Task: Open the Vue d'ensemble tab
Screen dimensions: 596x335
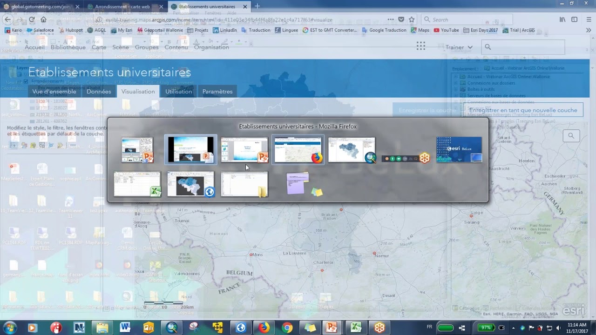Action: [54, 92]
